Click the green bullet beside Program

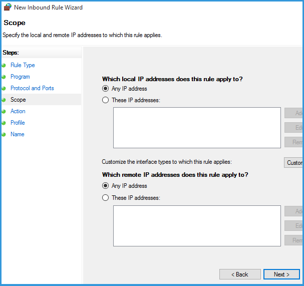click(5, 77)
